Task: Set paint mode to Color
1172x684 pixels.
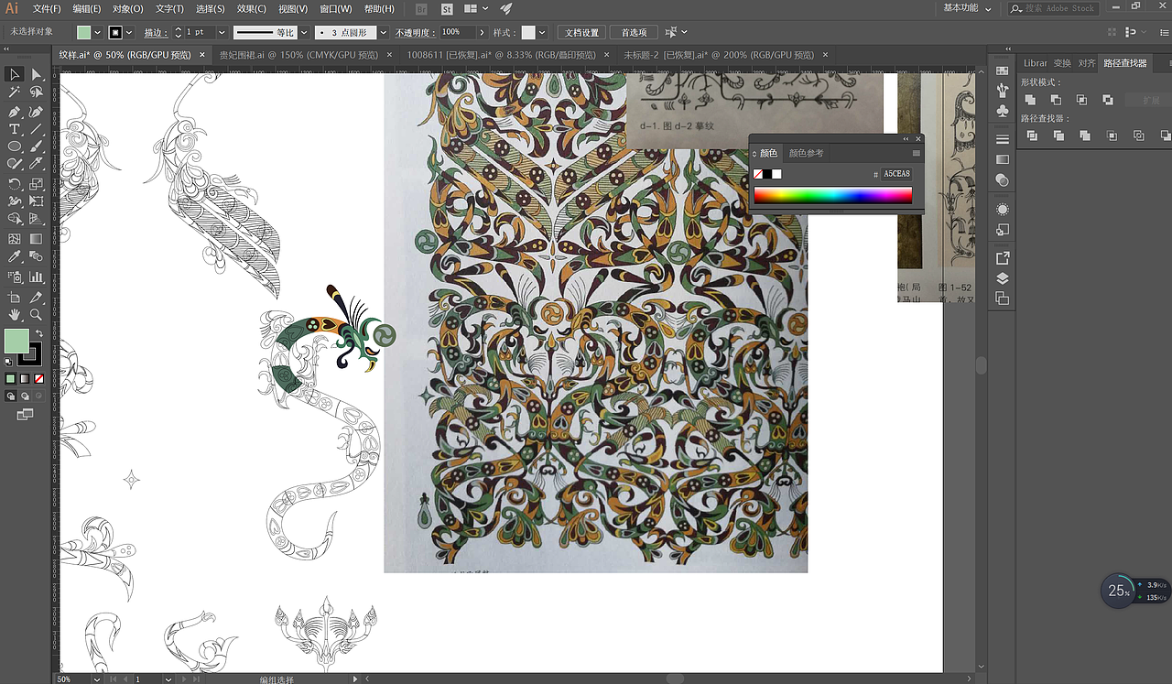Action: [11, 378]
